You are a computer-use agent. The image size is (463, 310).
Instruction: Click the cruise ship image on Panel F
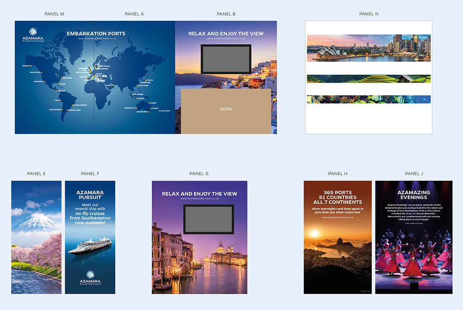pyautogui.click(x=90, y=245)
